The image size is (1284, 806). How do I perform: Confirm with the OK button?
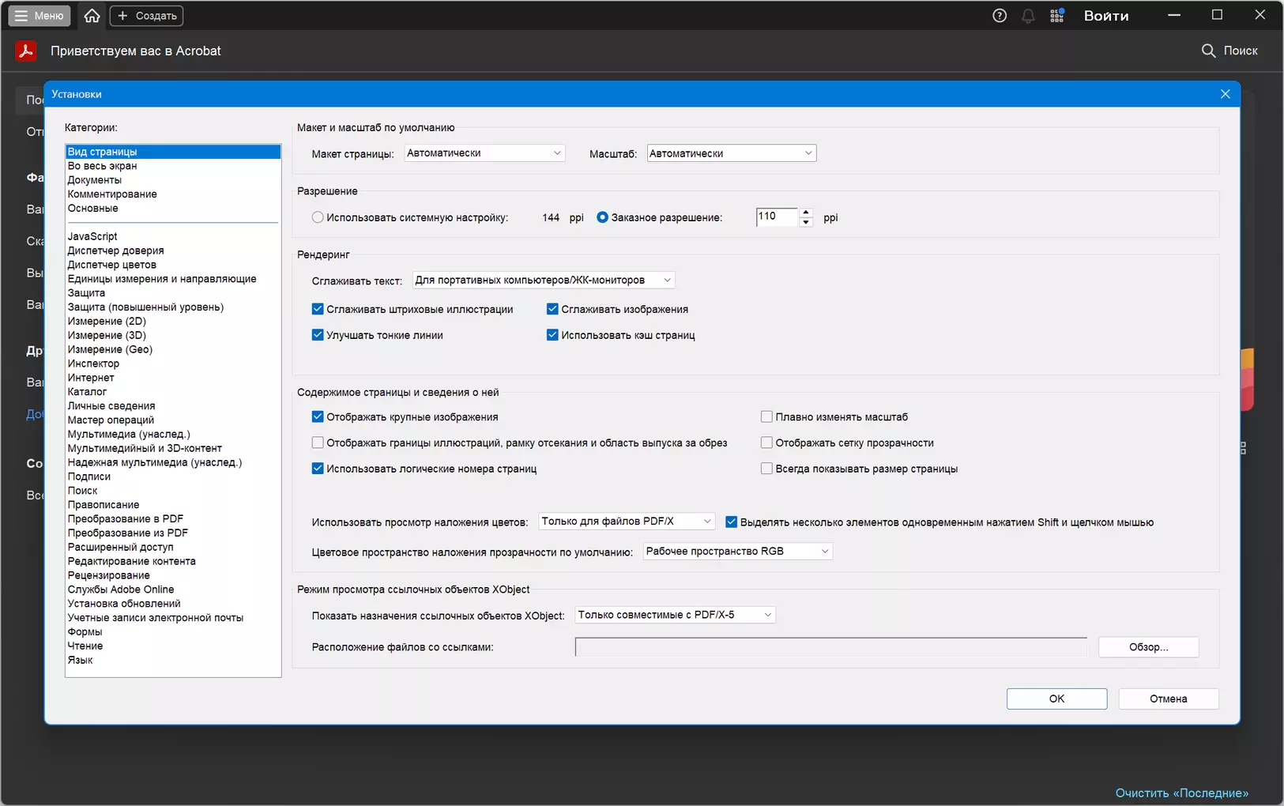(1056, 699)
